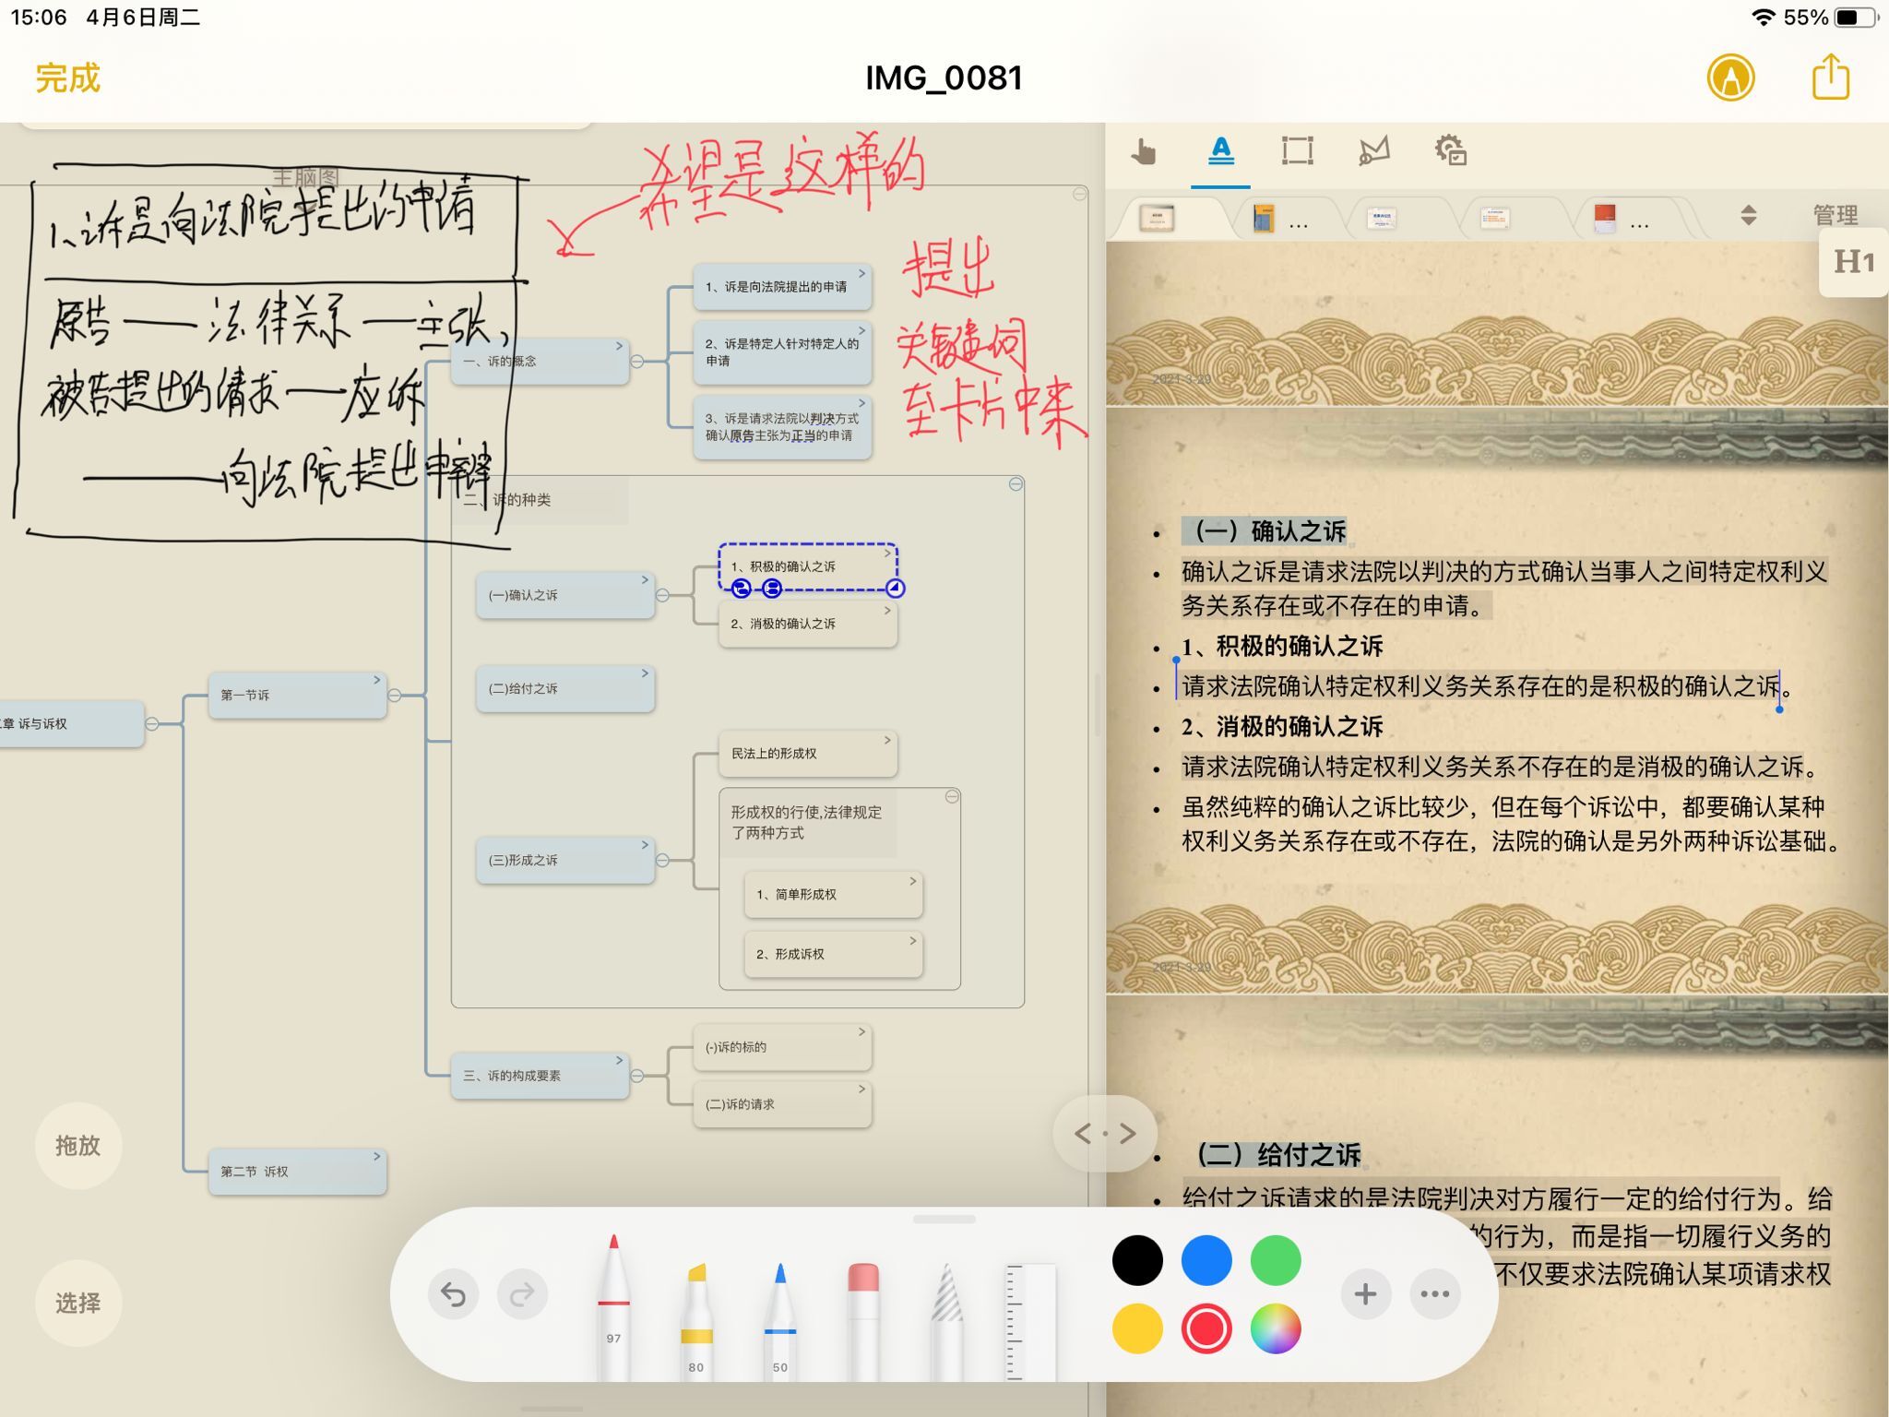Tap the H1 heading button

coord(1852,262)
